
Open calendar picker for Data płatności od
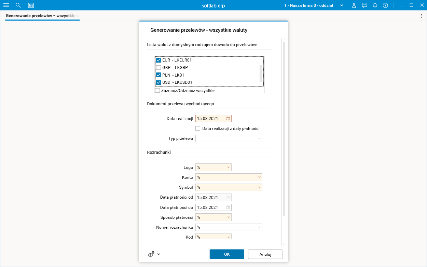click(x=228, y=197)
